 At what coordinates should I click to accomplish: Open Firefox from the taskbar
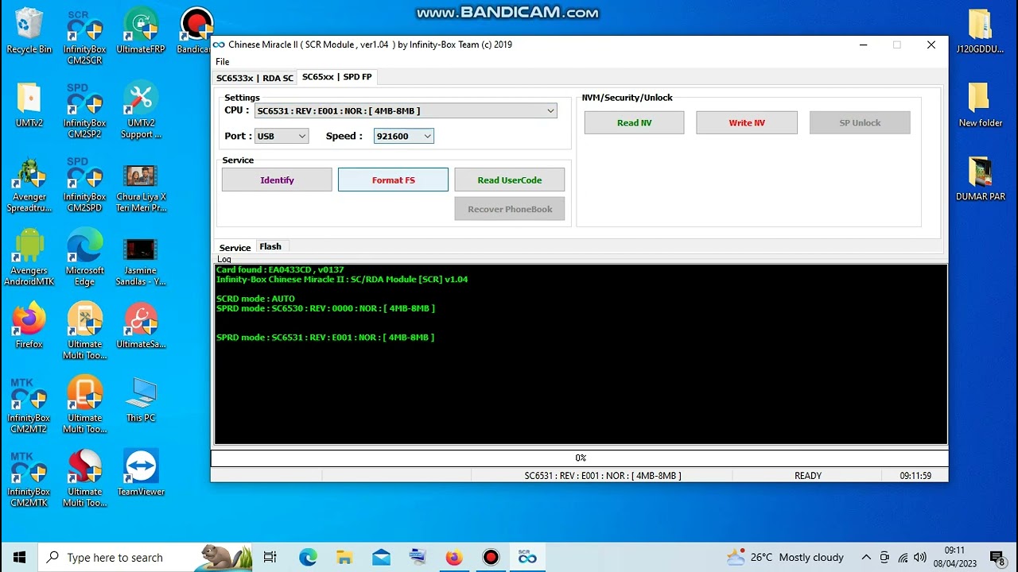(454, 557)
